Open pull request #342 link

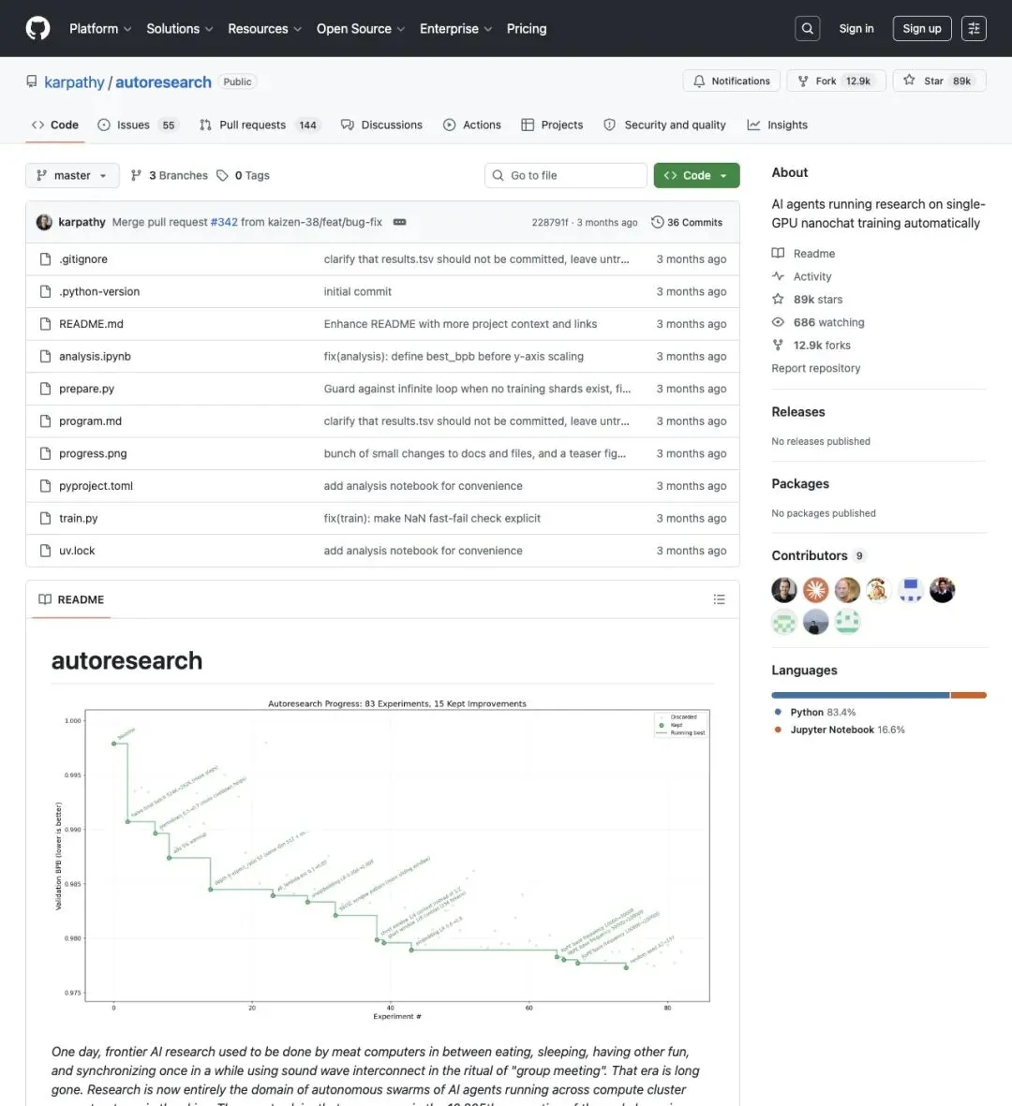224,222
